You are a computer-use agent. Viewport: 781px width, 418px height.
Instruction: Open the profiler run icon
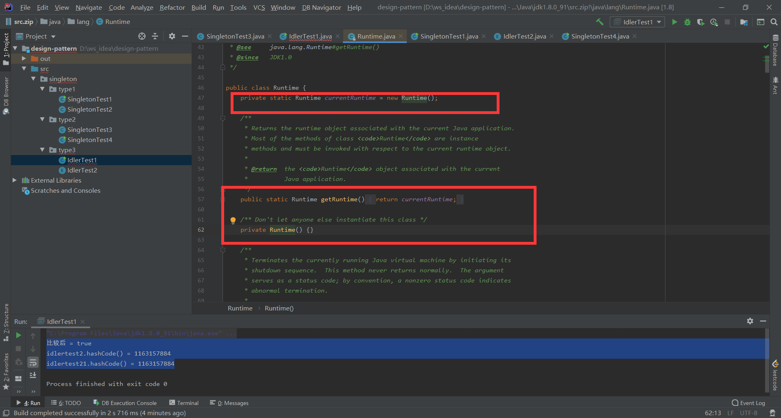714,22
